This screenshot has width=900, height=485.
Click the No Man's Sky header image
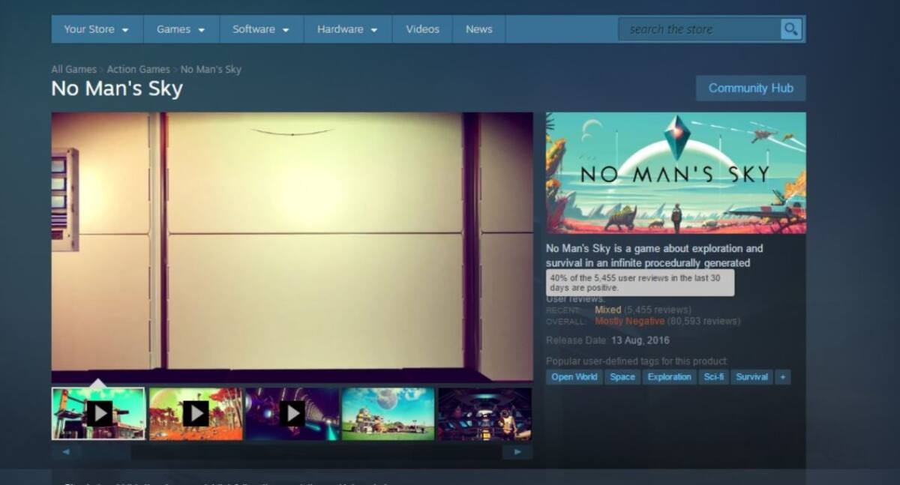click(676, 173)
